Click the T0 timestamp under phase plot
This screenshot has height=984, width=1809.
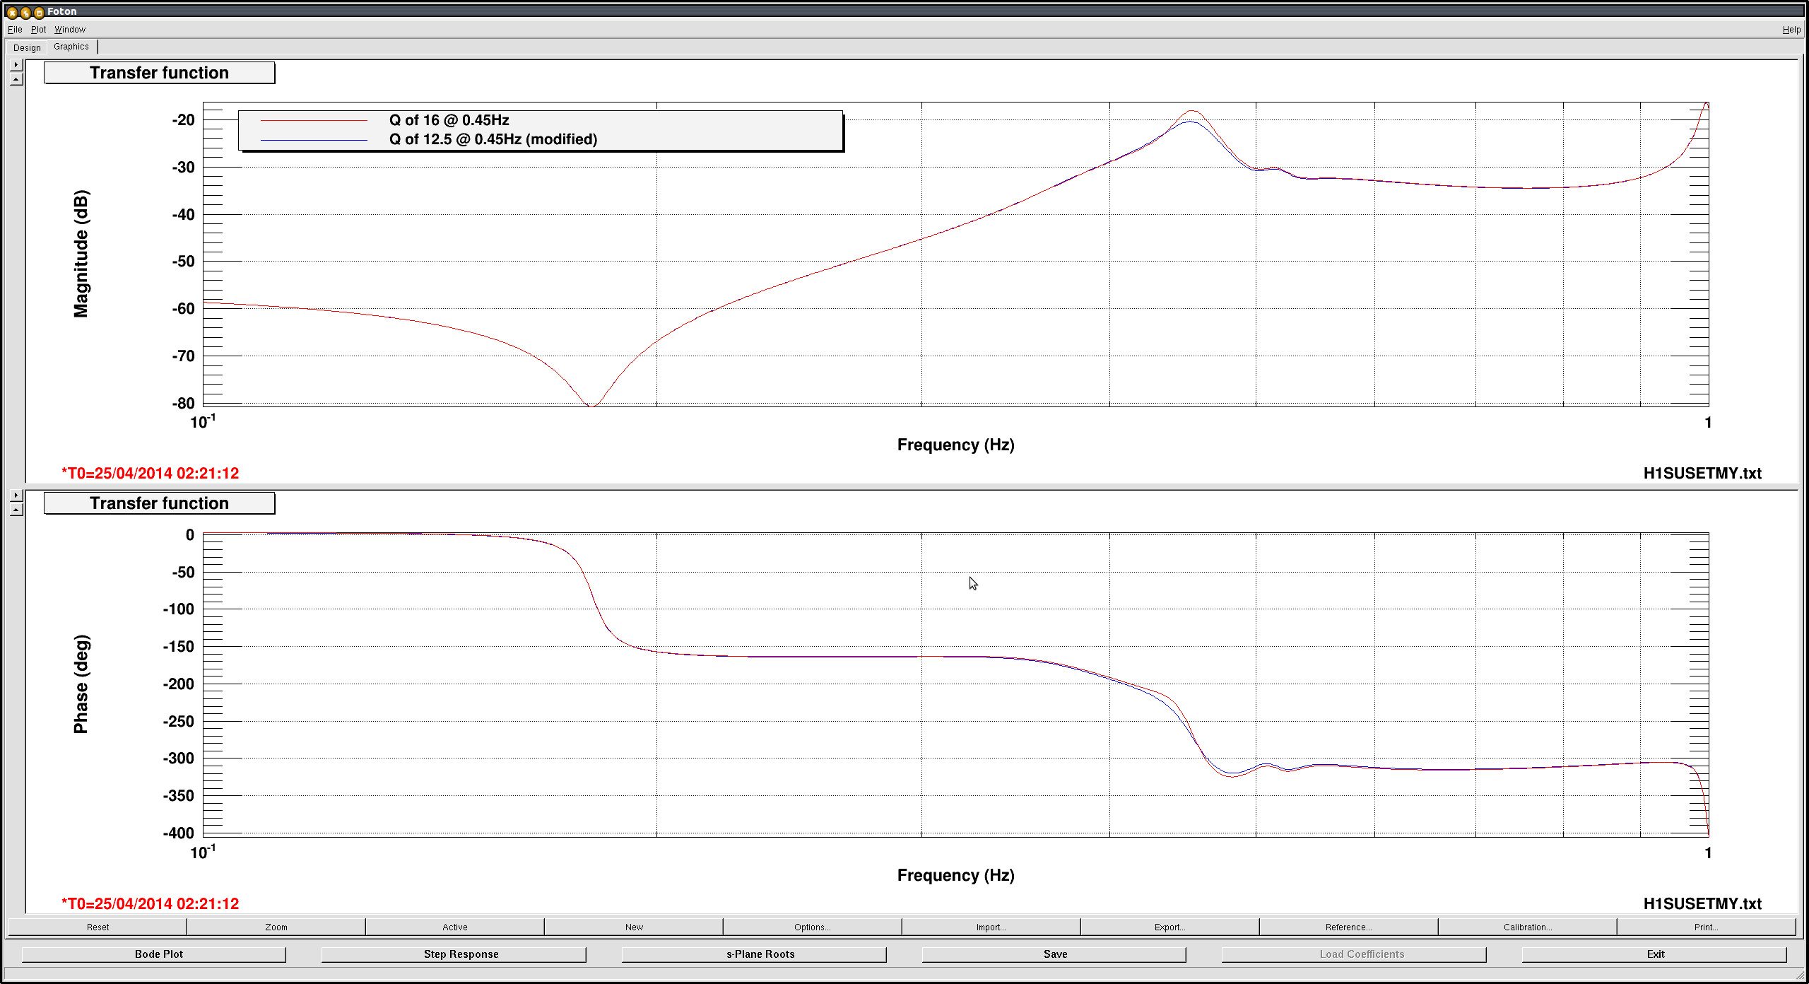pos(151,903)
